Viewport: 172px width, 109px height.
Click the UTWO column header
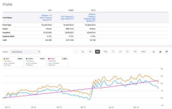pos(71,10)
